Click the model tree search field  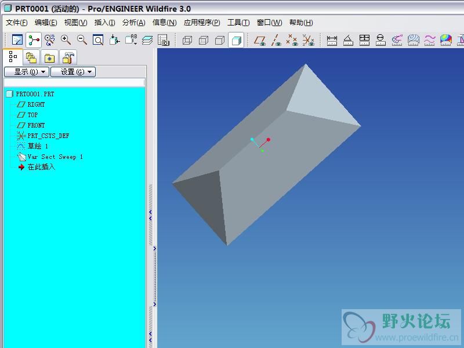74,82
